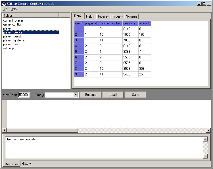Click the SQLite app icon in title bar

click(4, 3)
